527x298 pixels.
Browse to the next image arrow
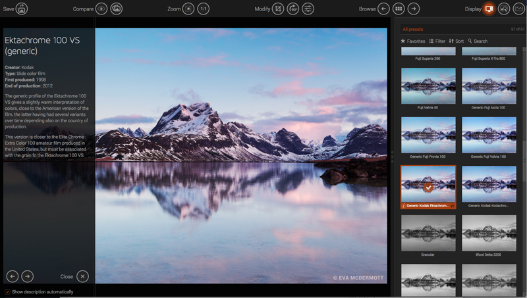[x=414, y=9]
